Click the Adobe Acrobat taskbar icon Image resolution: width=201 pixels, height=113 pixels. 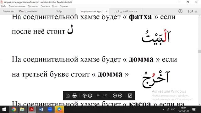(31, 109)
